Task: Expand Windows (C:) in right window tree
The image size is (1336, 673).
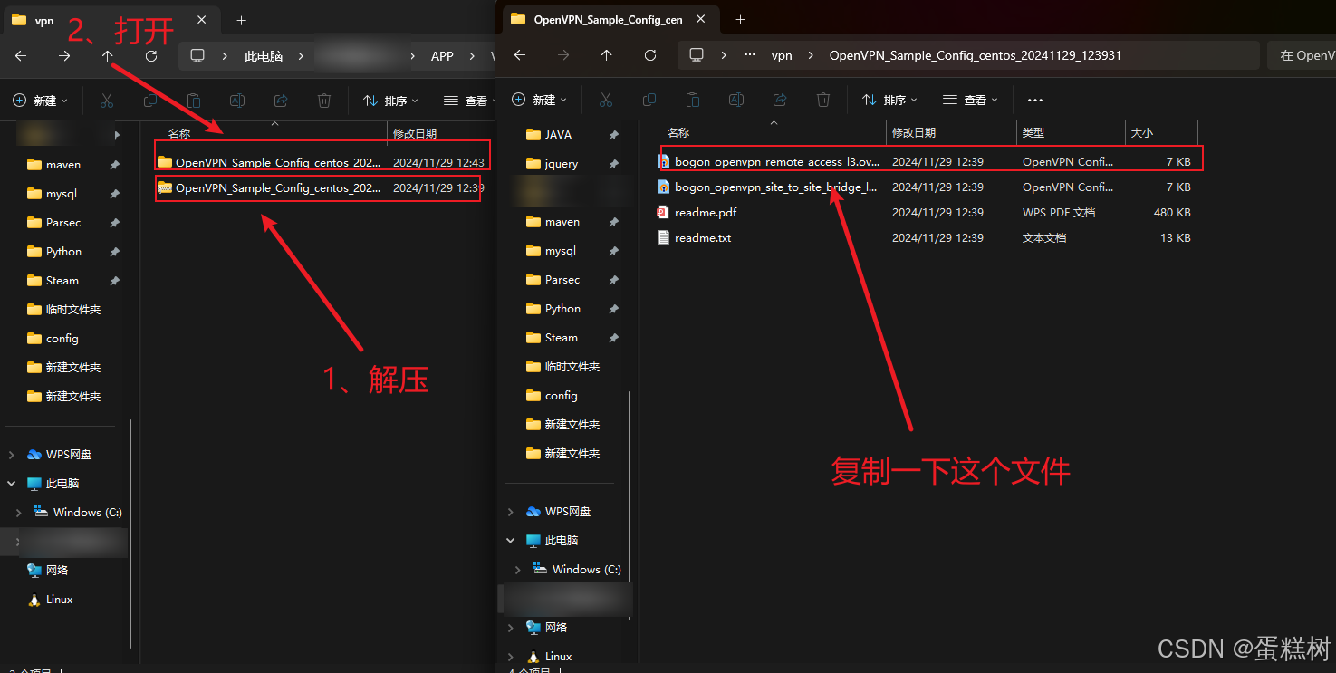Action: tap(517, 570)
